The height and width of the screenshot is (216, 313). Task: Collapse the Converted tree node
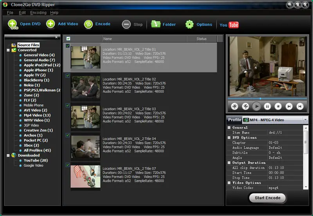8,50
